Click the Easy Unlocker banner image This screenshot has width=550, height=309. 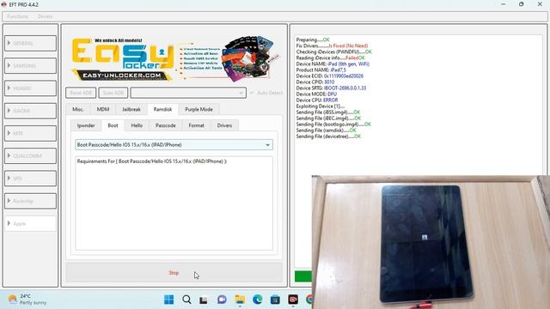coord(174,59)
